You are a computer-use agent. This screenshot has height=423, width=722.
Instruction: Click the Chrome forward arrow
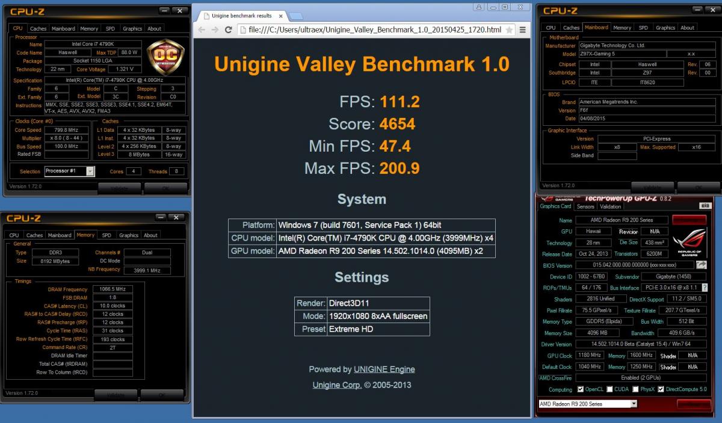pos(215,29)
